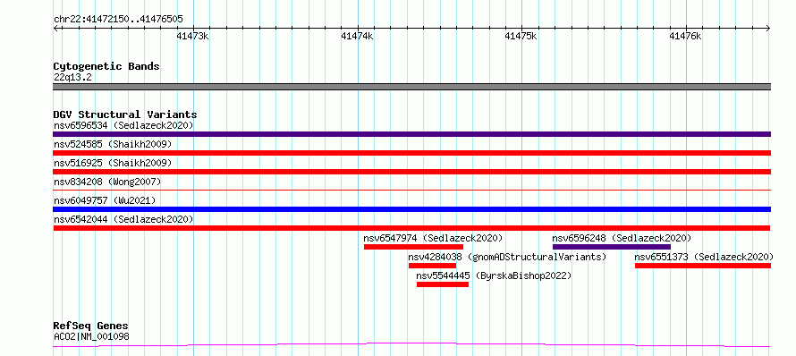The height and width of the screenshot is (356, 796).
Task: Select the purple nsv6596248 variant bar
Action: coord(612,247)
